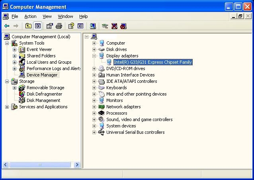
Task: Expand the IDE ATA/ATAPI controllers node
Action: [x=94, y=81]
